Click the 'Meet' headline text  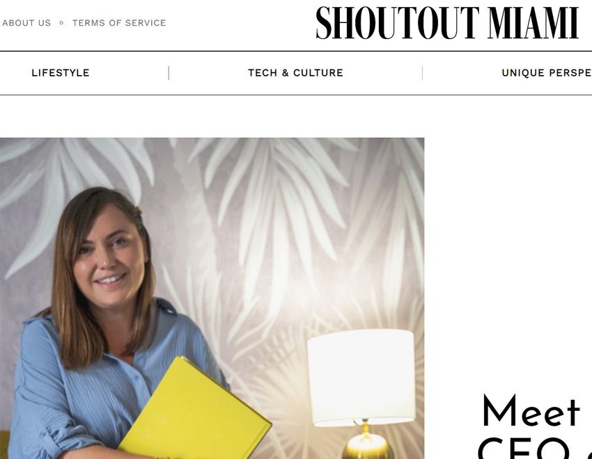pyautogui.click(x=531, y=411)
